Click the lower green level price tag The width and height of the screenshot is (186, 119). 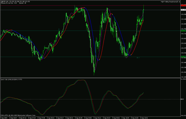point(183,57)
